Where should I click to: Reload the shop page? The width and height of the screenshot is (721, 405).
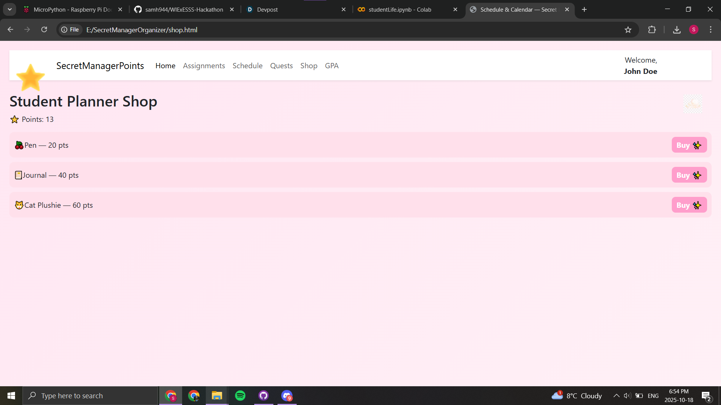point(44,30)
